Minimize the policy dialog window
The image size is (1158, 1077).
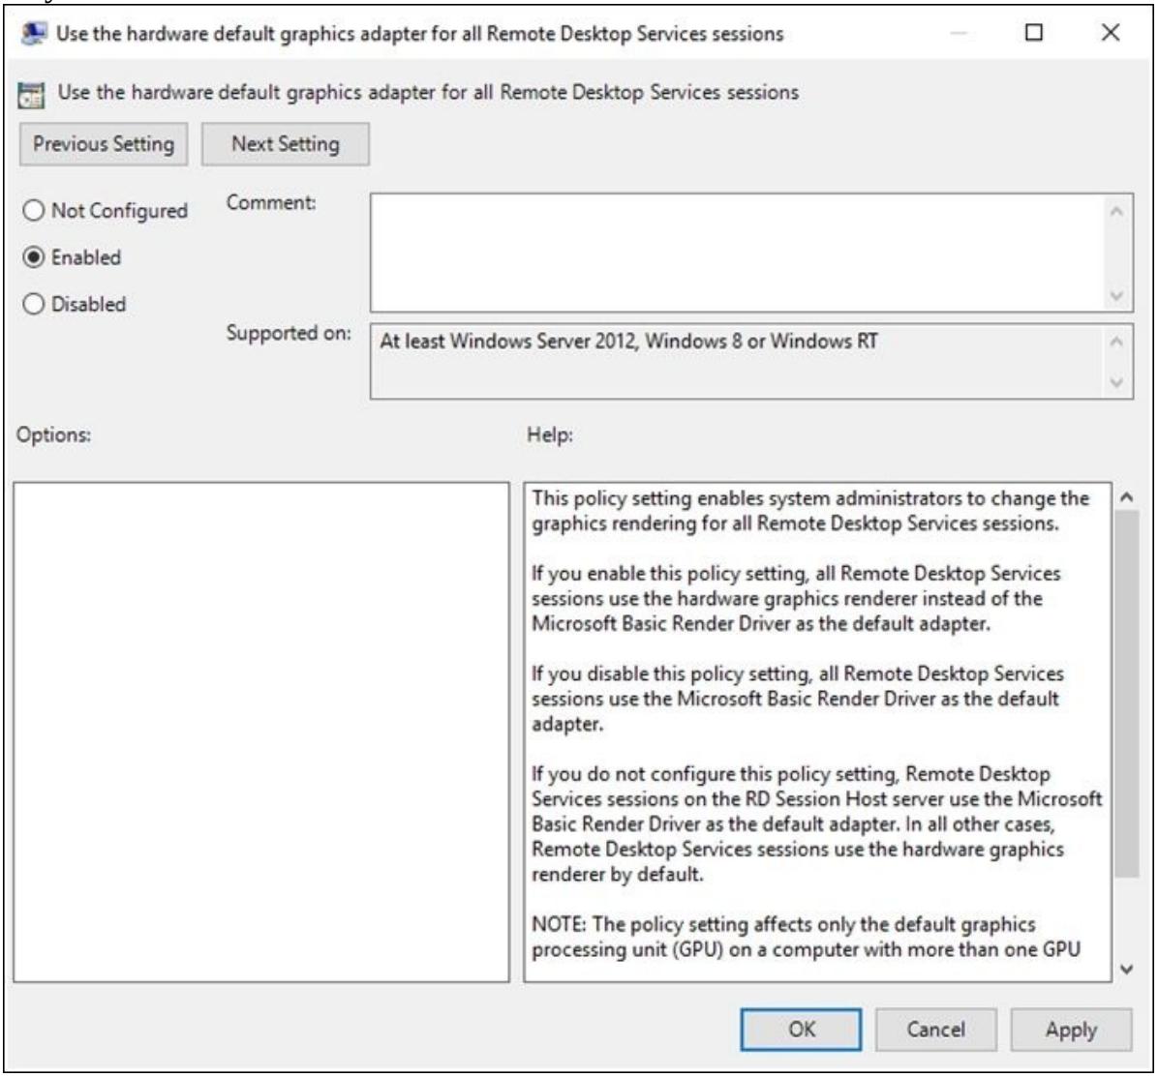coord(959,33)
